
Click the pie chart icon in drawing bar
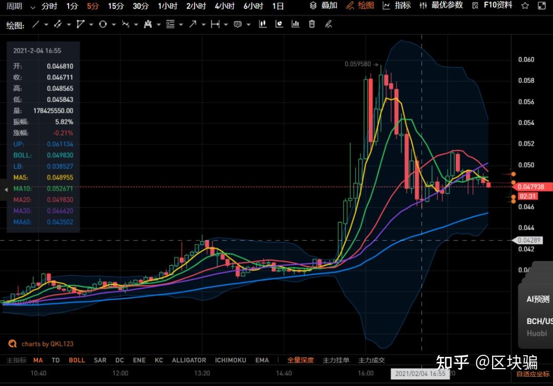[x=279, y=24]
